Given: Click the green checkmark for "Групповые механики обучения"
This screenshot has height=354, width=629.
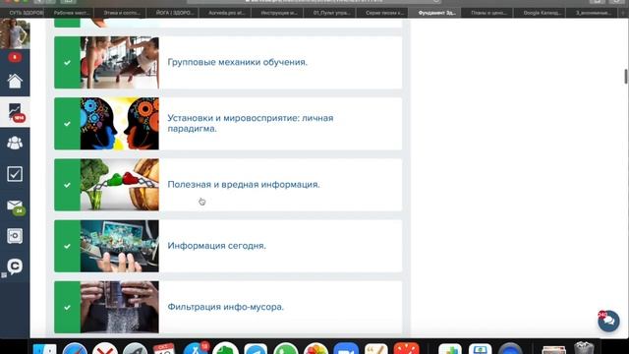Looking at the screenshot, I should tap(68, 63).
